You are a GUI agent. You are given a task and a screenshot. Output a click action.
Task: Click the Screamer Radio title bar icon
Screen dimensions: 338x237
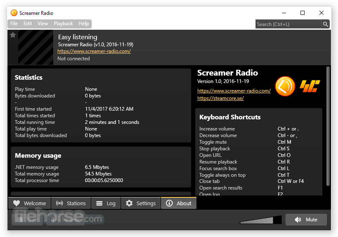coord(14,13)
